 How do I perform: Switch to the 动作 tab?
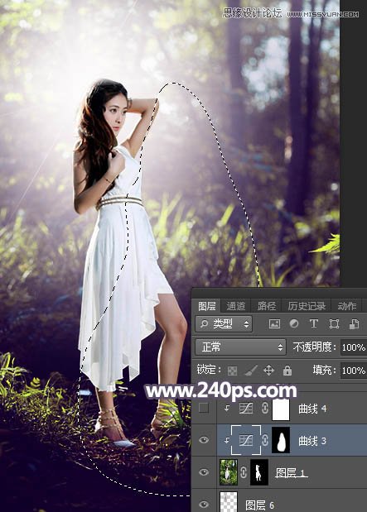tap(347, 306)
